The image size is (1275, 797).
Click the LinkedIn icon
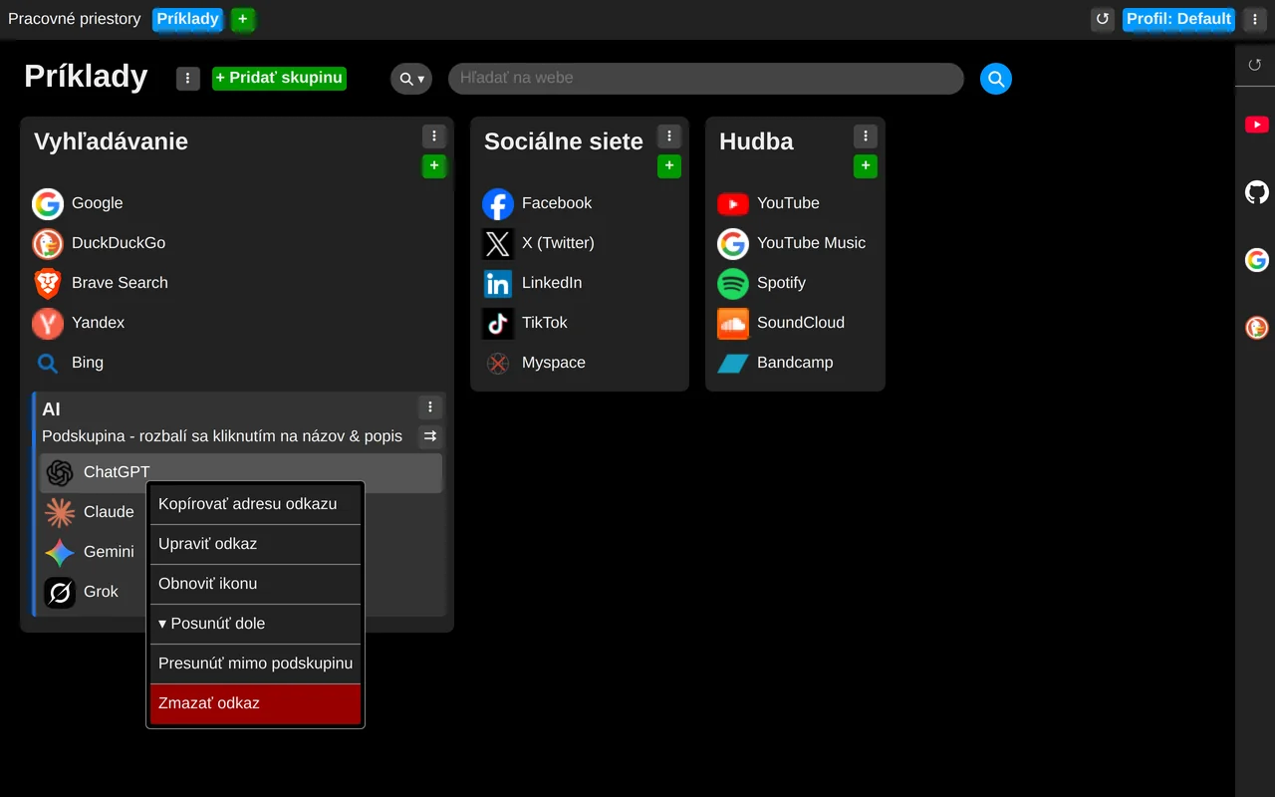[498, 283]
